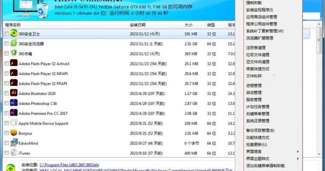Choose 功能快捷方式 menu item
325x171 pixels.
[258, 138]
